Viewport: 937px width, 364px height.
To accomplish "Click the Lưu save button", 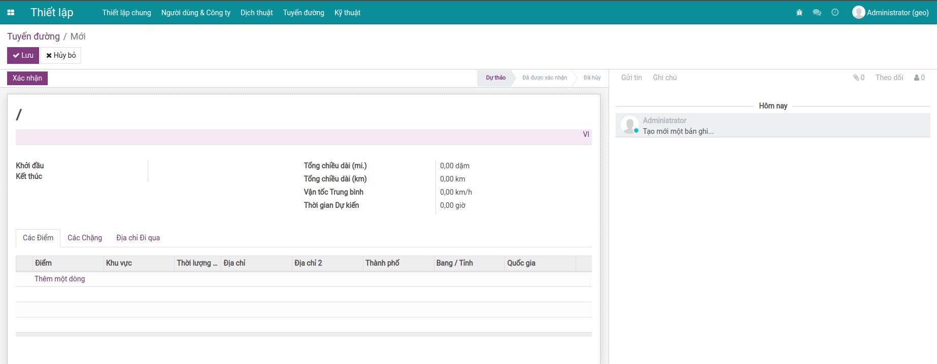I will pyautogui.click(x=23, y=55).
